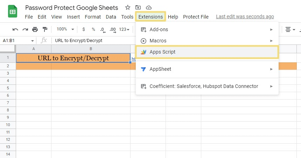The image size is (301, 158).
Task: Expand the Add-ons submenu
Action: (x=207, y=29)
